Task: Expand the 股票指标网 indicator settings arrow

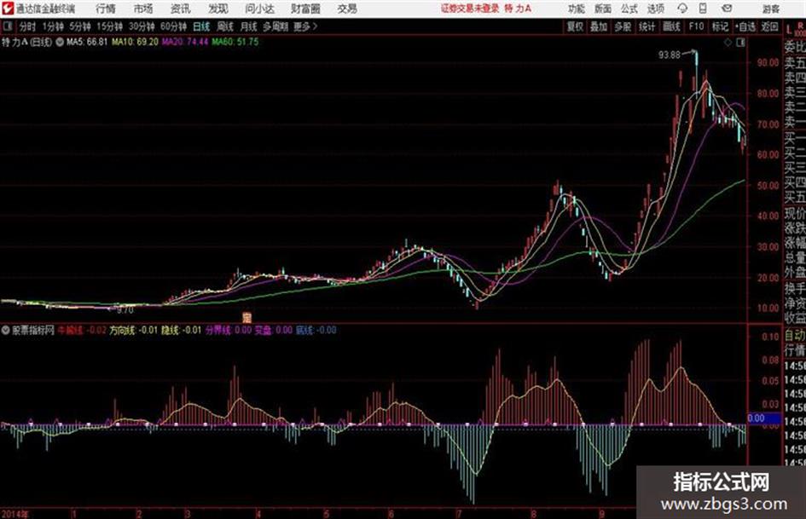Action: [5, 331]
